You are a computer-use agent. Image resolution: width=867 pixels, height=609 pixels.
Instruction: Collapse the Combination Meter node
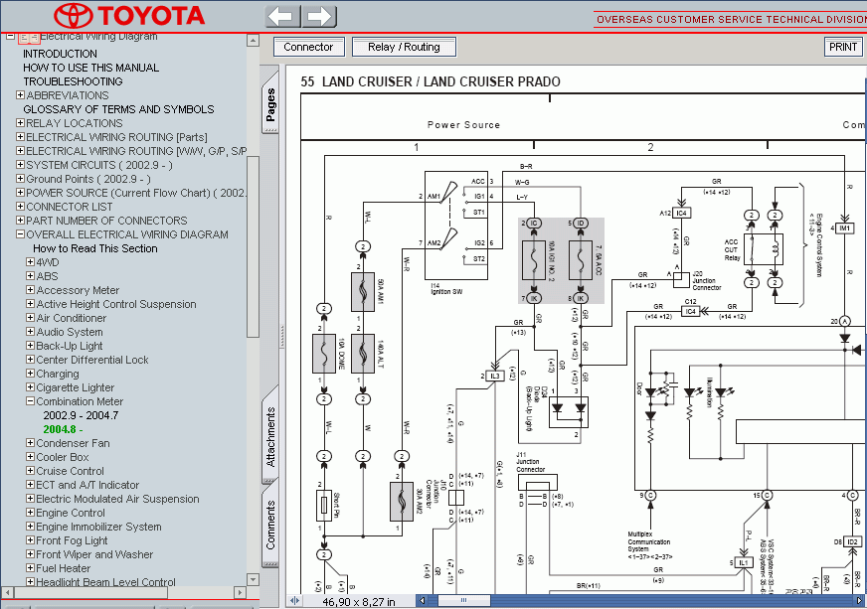30,402
